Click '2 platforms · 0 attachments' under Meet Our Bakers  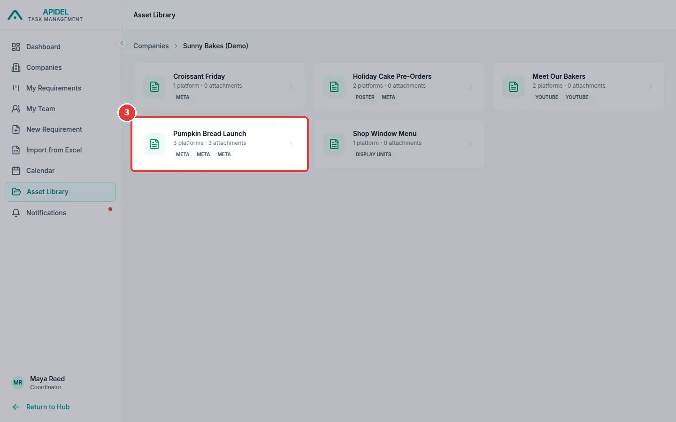tap(569, 86)
